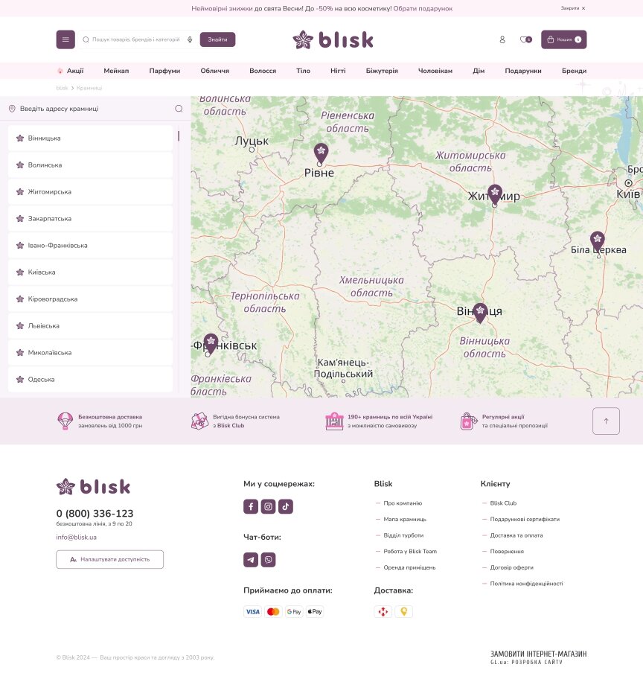
Task: Close the promo banner via Закрити
Action: (573, 8)
